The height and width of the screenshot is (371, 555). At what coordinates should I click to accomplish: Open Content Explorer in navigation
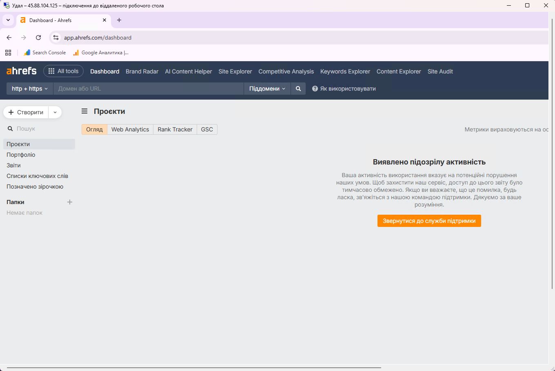[399, 71]
